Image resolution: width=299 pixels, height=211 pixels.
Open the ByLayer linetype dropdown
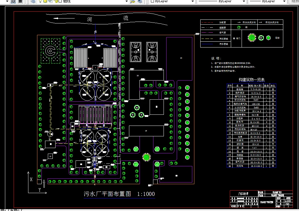244,1
